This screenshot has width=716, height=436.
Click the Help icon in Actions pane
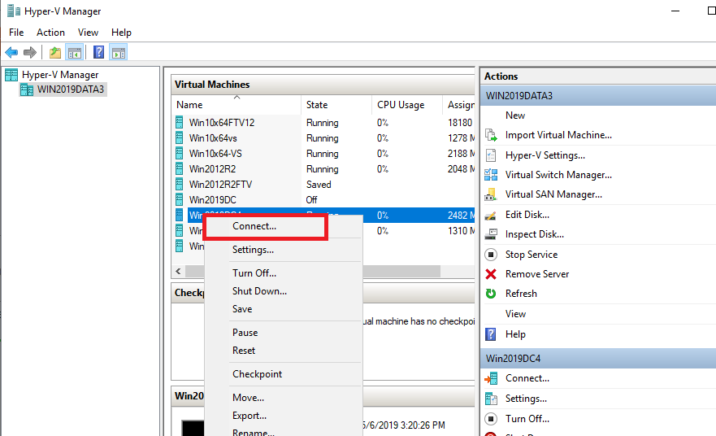click(x=491, y=334)
